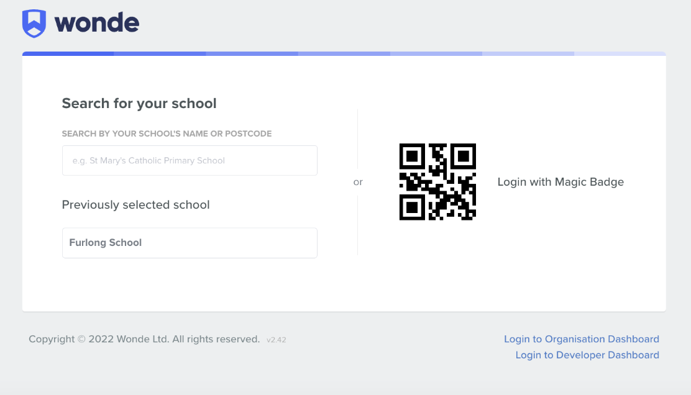Click the "Search for your school" heading

pos(139,104)
